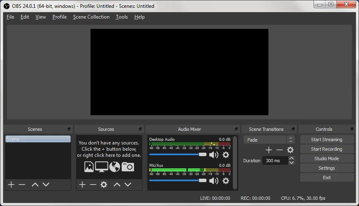Mute Desktop Audio speaker icon
359x206 pixels.
(x=214, y=155)
